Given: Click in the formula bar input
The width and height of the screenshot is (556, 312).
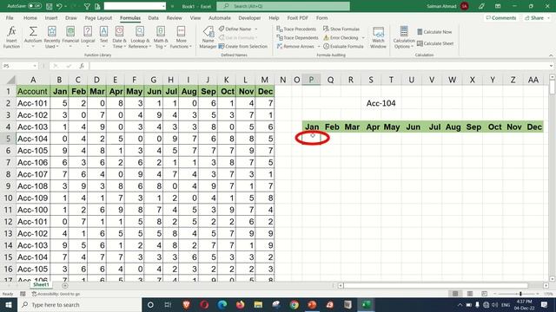Looking at the screenshot, I should click(x=319, y=66).
